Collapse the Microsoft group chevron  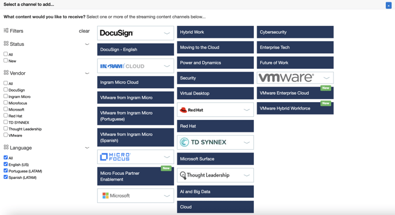coord(166,196)
